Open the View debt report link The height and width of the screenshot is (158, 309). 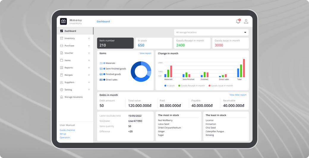tap(238, 95)
